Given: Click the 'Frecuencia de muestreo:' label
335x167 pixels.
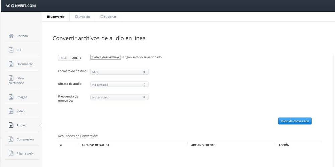Looking at the screenshot, I should click(68, 98).
